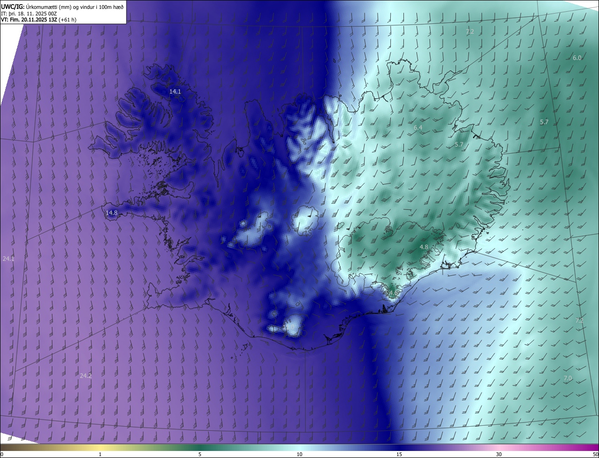Click the 1 tick label on the color scale

[100, 454]
